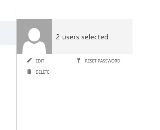Click the blank header area above the details pane
This screenshot has height=130, width=160.
[74, 13]
